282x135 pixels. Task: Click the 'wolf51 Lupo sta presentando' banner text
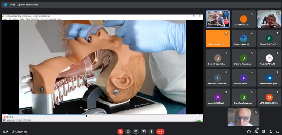24,5
